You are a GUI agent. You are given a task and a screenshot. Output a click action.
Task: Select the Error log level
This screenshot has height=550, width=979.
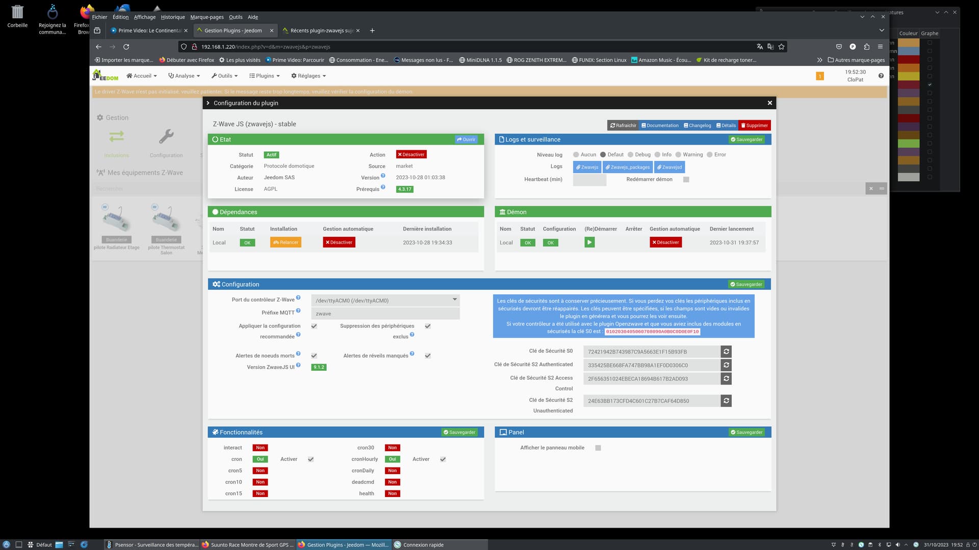[x=709, y=155]
